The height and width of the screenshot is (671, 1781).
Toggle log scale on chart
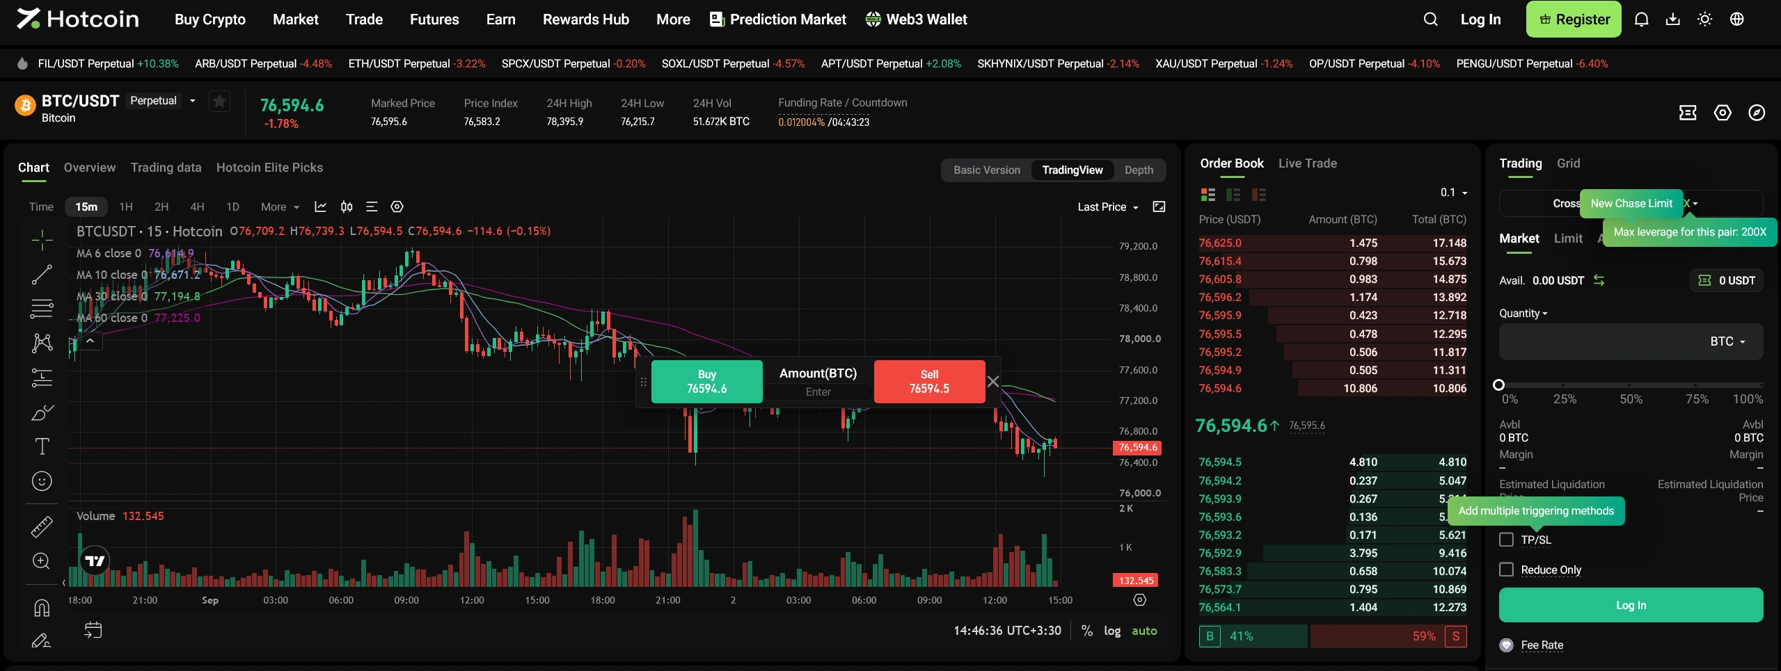tap(1112, 631)
